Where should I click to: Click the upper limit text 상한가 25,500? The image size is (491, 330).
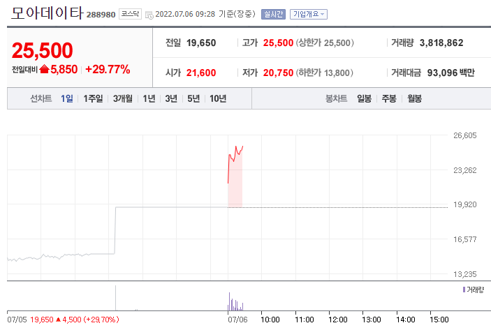point(325,43)
